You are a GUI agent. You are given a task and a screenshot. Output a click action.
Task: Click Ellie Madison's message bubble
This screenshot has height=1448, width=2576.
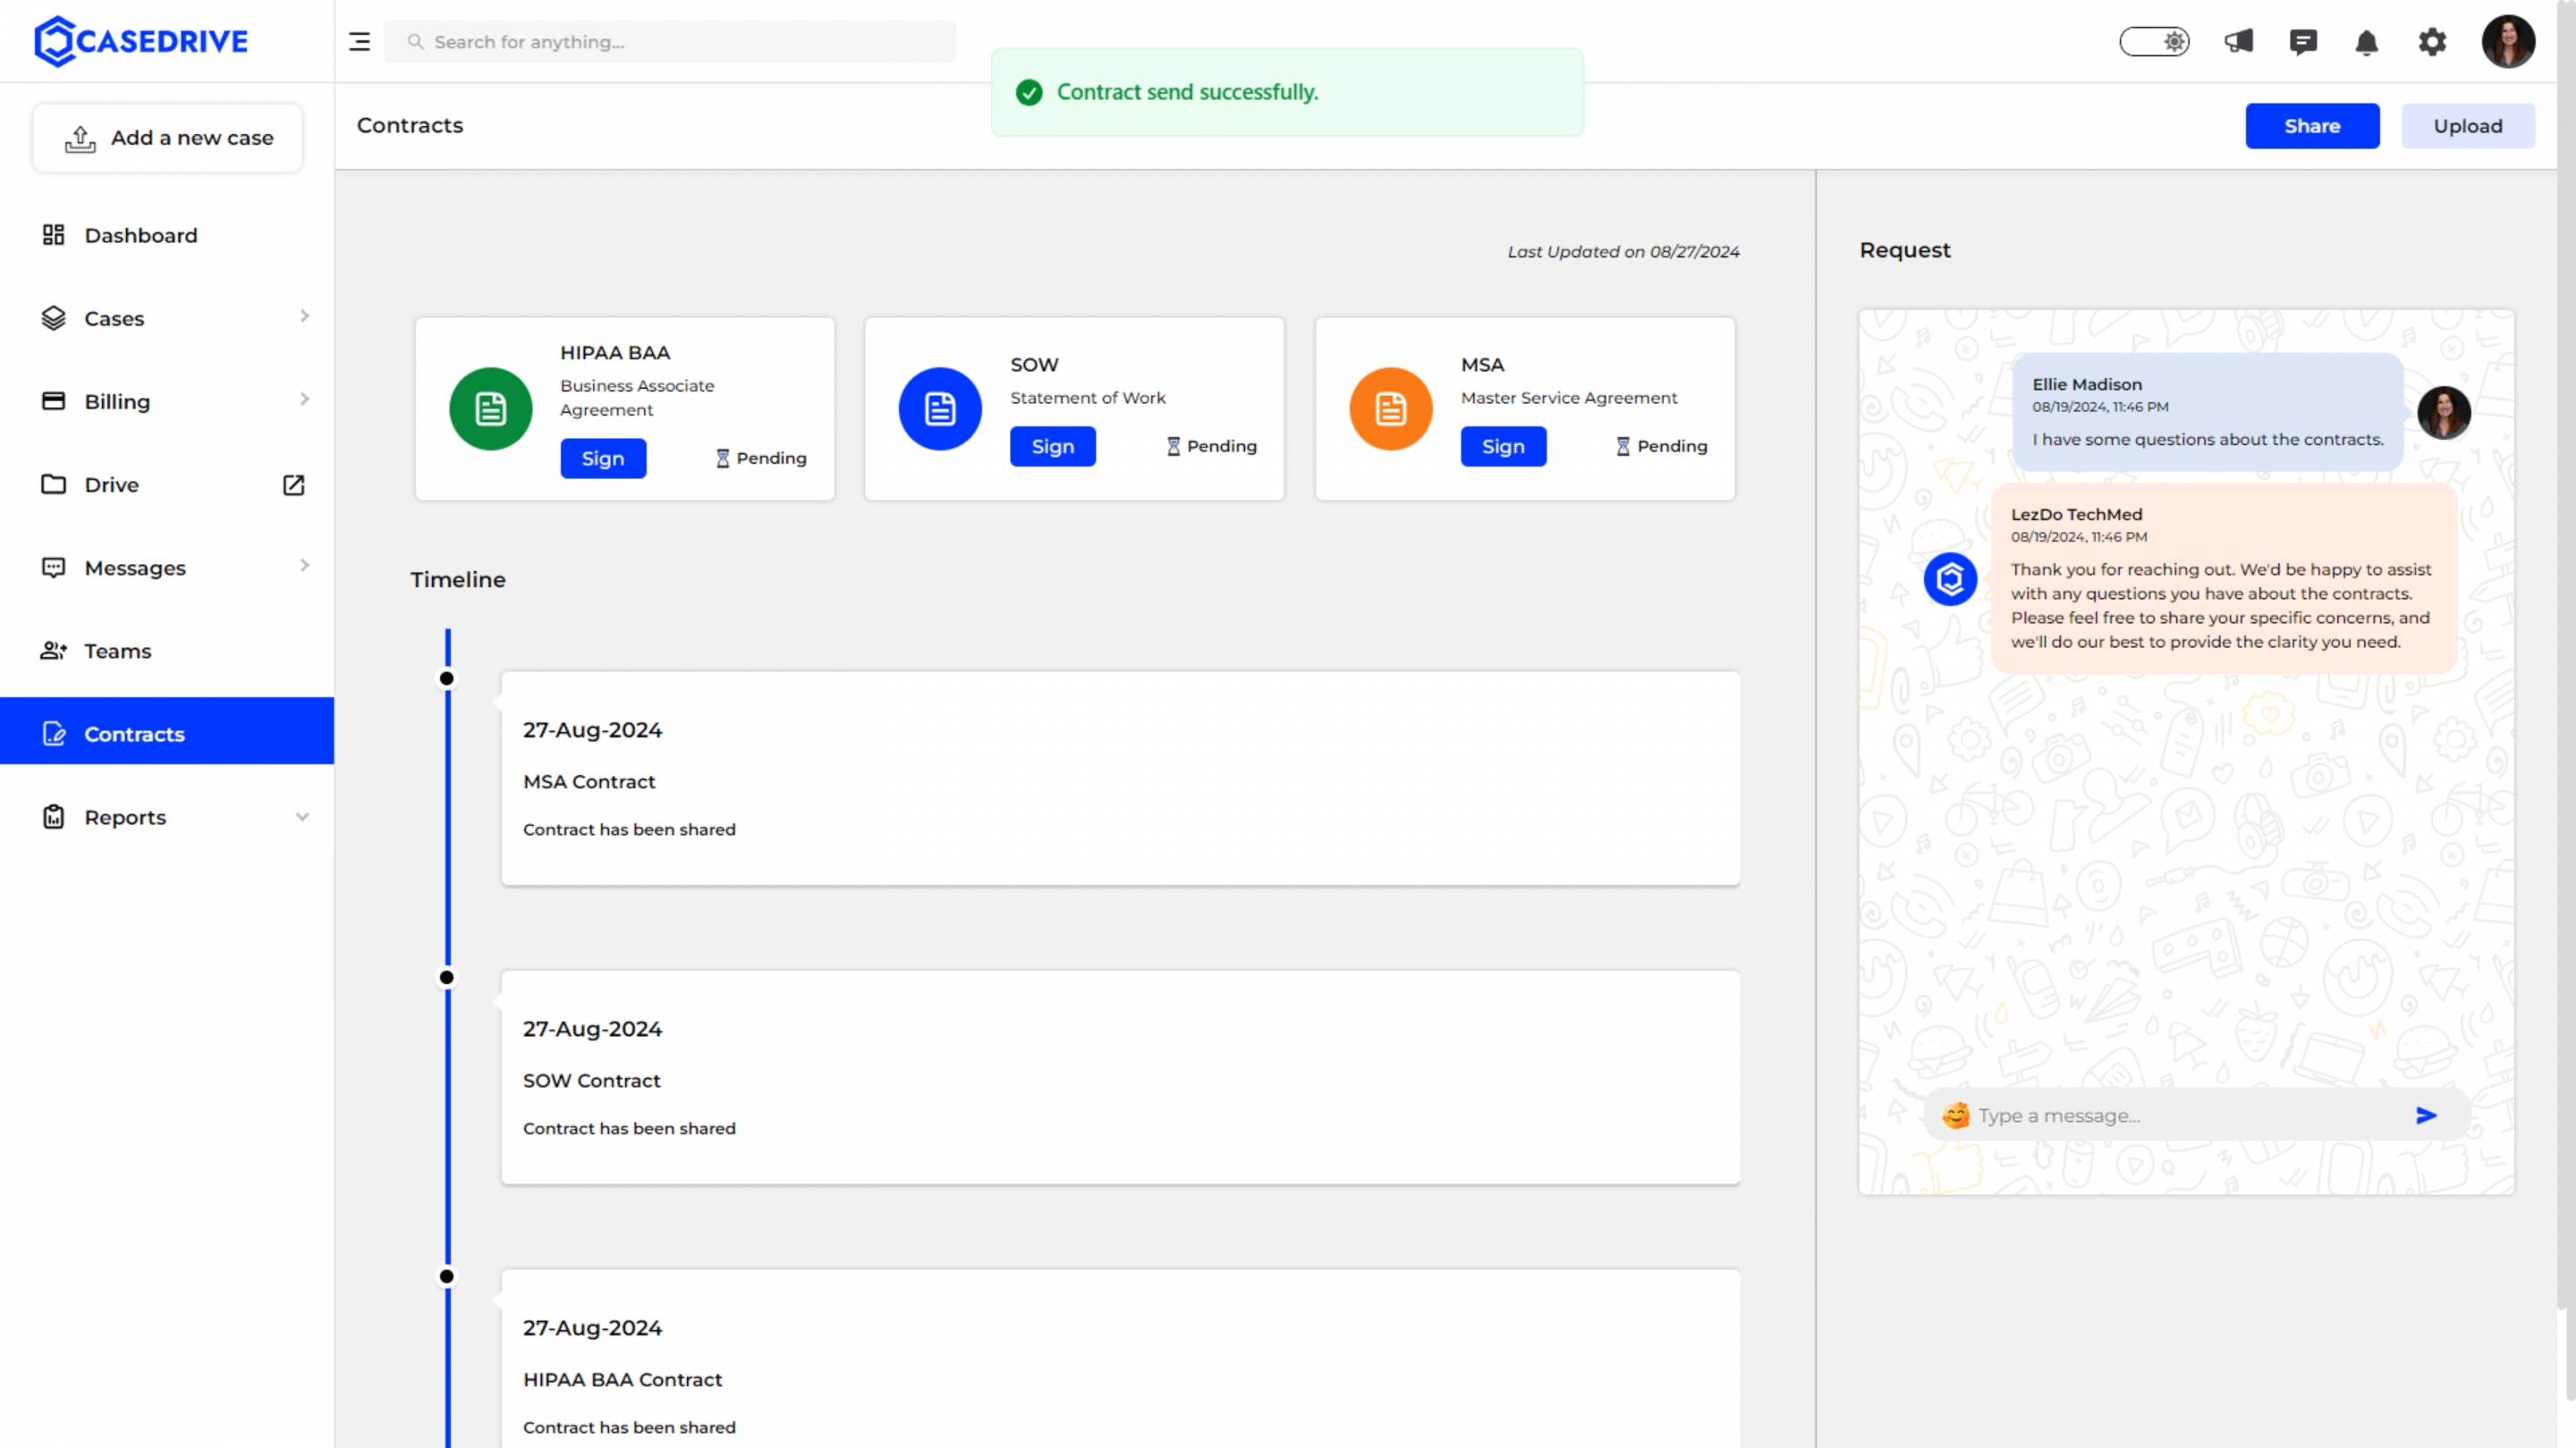click(x=2207, y=412)
